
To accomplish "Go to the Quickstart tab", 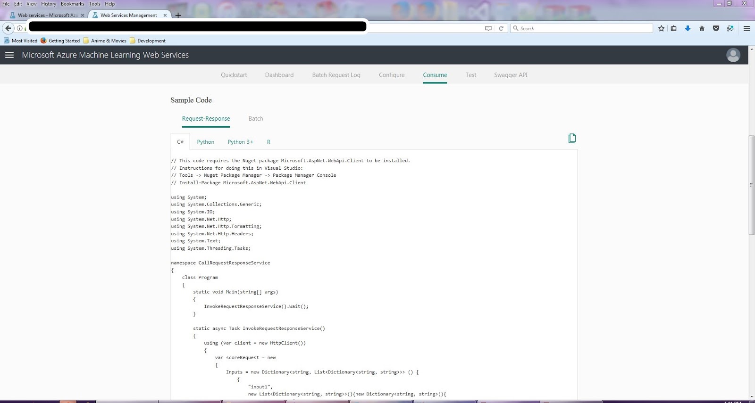I will pyautogui.click(x=234, y=75).
